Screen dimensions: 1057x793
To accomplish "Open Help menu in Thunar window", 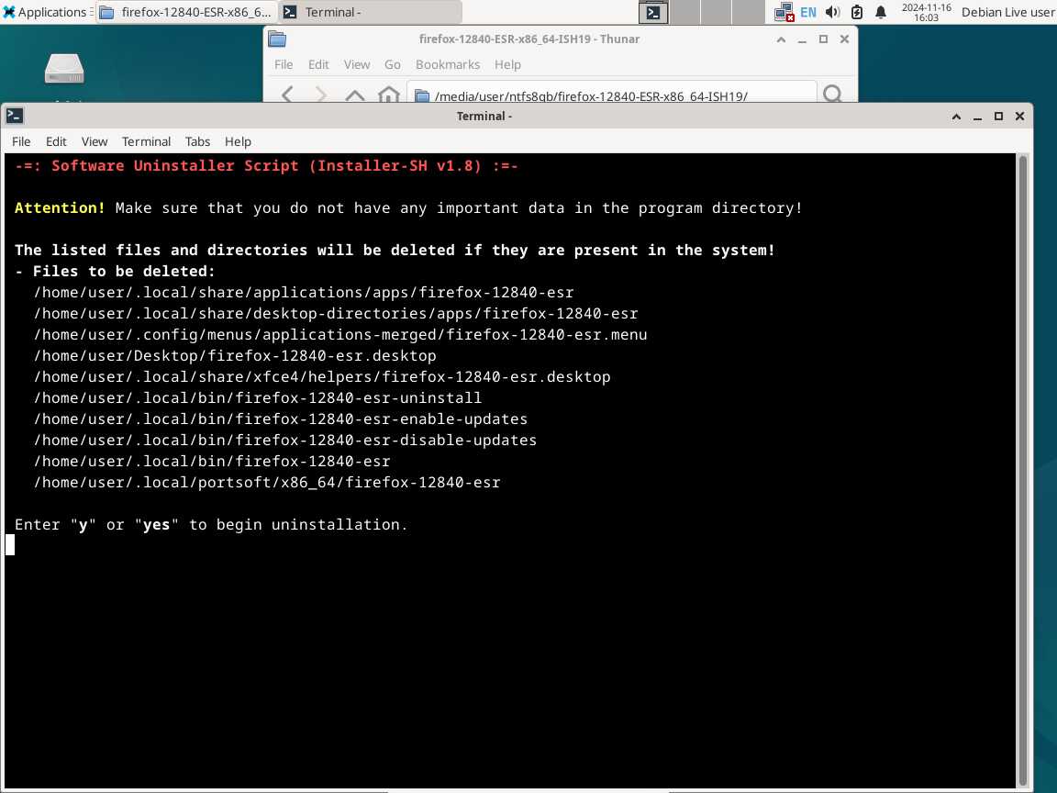I will tap(507, 65).
